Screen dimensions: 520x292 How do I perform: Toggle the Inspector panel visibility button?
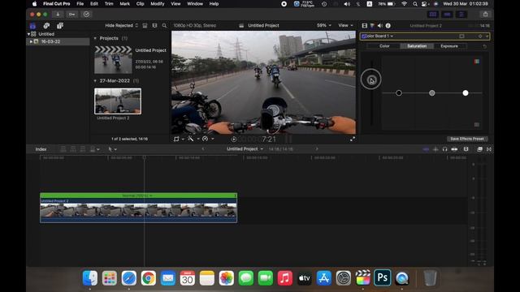tap(461, 15)
